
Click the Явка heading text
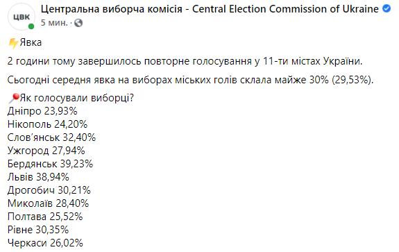coord(31,42)
